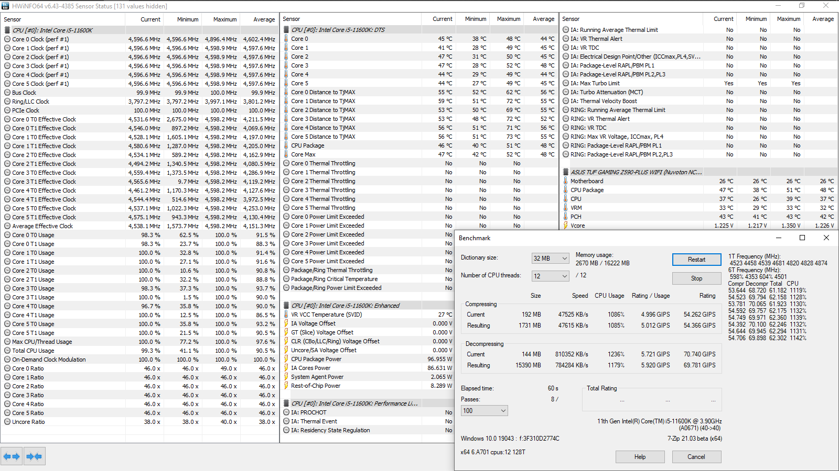Click the HWiNFO64 title bar app icon
The height and width of the screenshot is (471, 839).
[6, 6]
